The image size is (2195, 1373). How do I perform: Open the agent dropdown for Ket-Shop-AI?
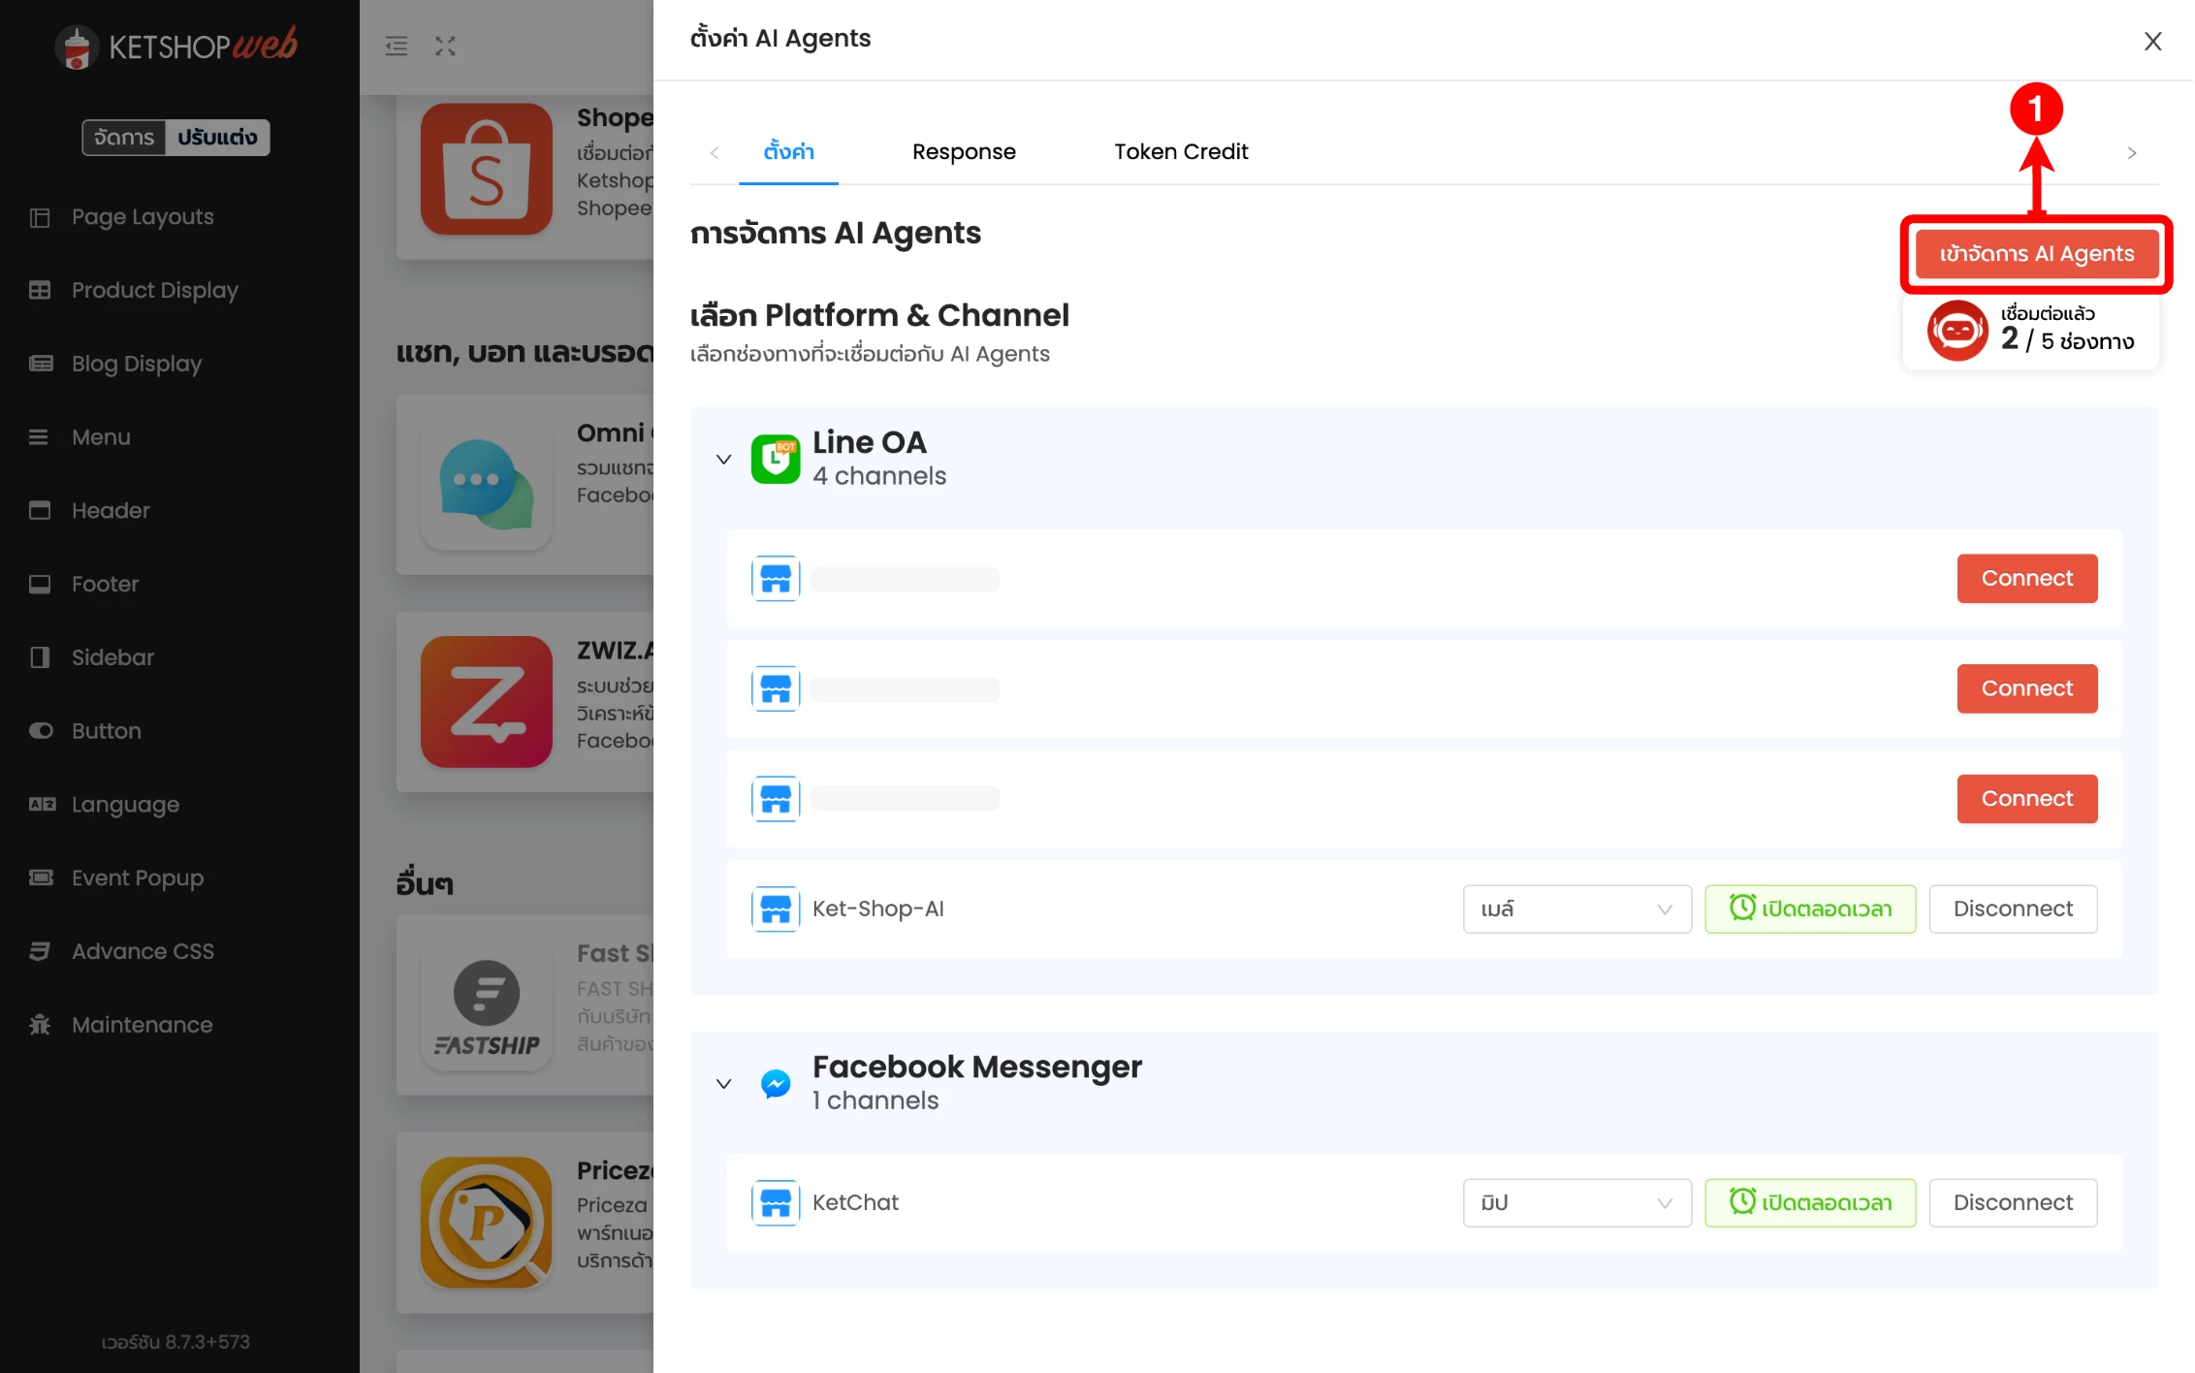pos(1575,909)
